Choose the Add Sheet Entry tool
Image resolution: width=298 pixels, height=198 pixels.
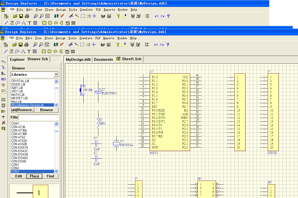[3, 105]
